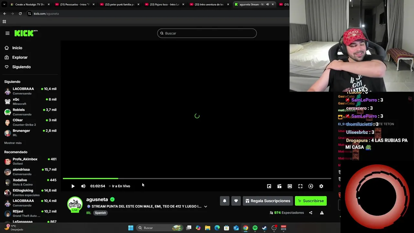Report the stream via warning icon
414x233 pixels.
tap(322, 213)
